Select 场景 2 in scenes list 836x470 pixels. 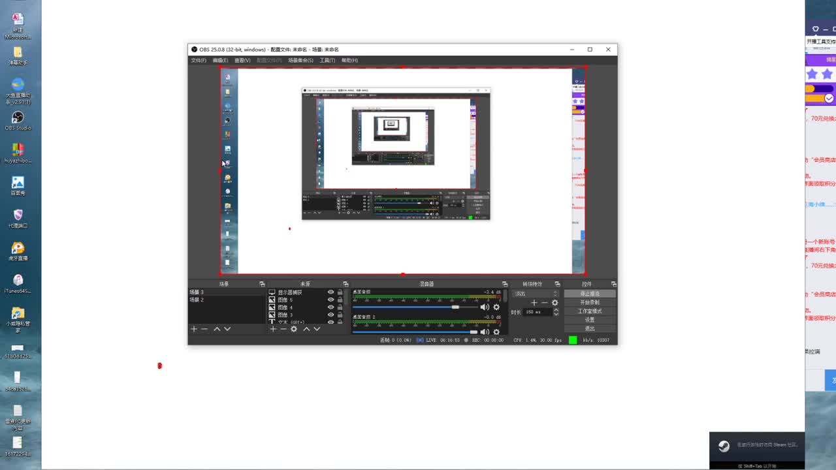coord(227,300)
